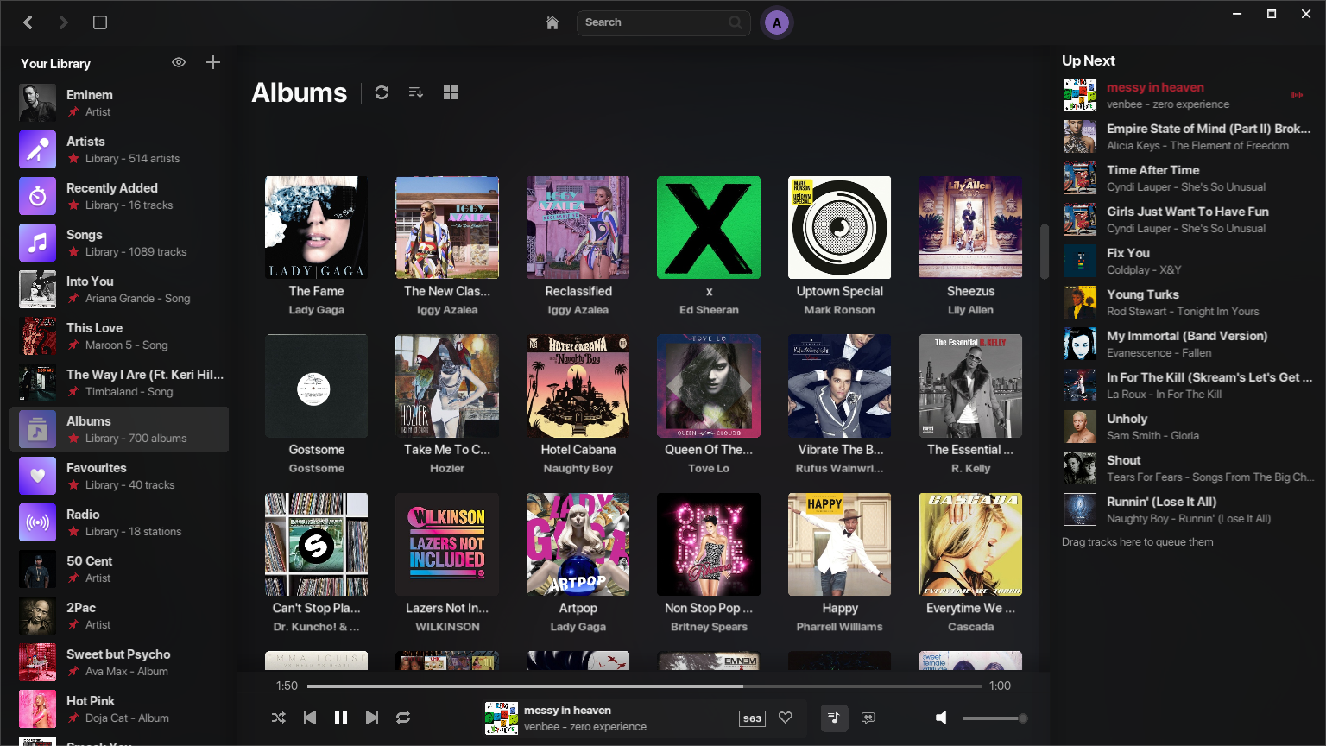
Task: Toggle the Up Next queue panel
Action: pos(834,718)
